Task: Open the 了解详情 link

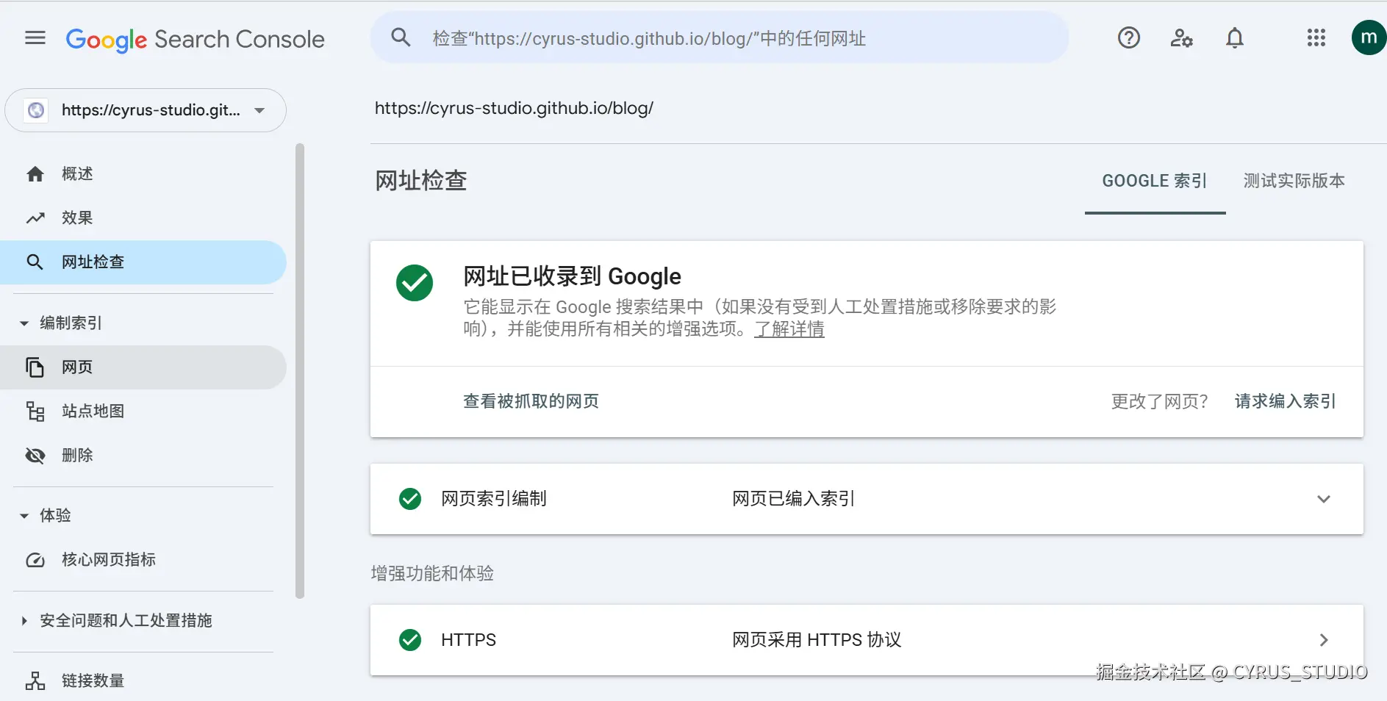Action: coord(789,329)
